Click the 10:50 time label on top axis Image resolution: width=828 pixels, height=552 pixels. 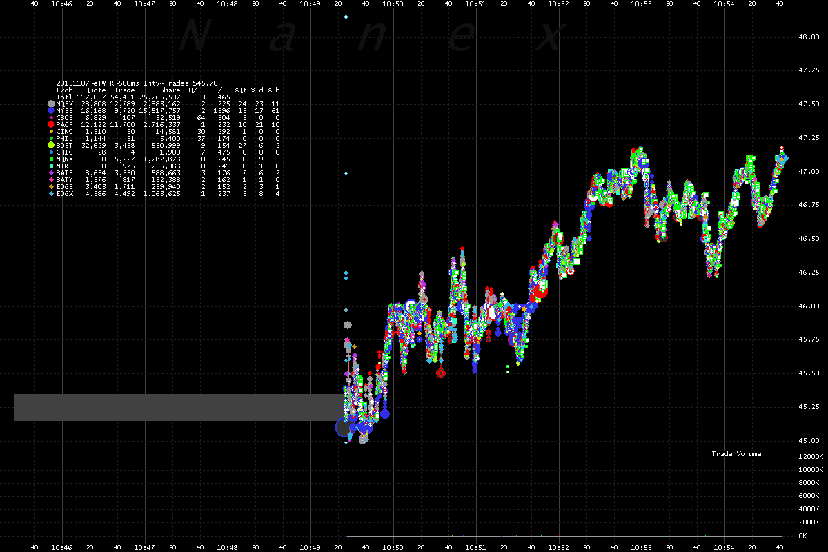(x=393, y=4)
